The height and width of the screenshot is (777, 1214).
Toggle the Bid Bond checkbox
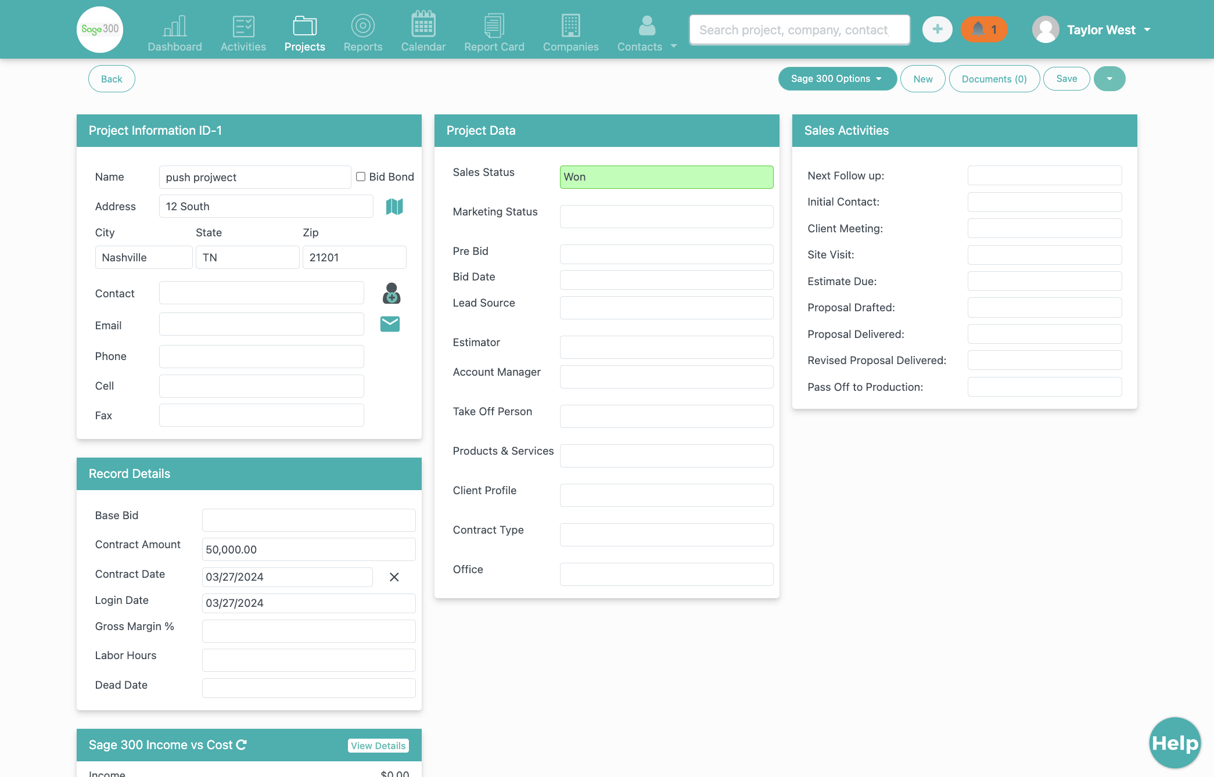(361, 177)
